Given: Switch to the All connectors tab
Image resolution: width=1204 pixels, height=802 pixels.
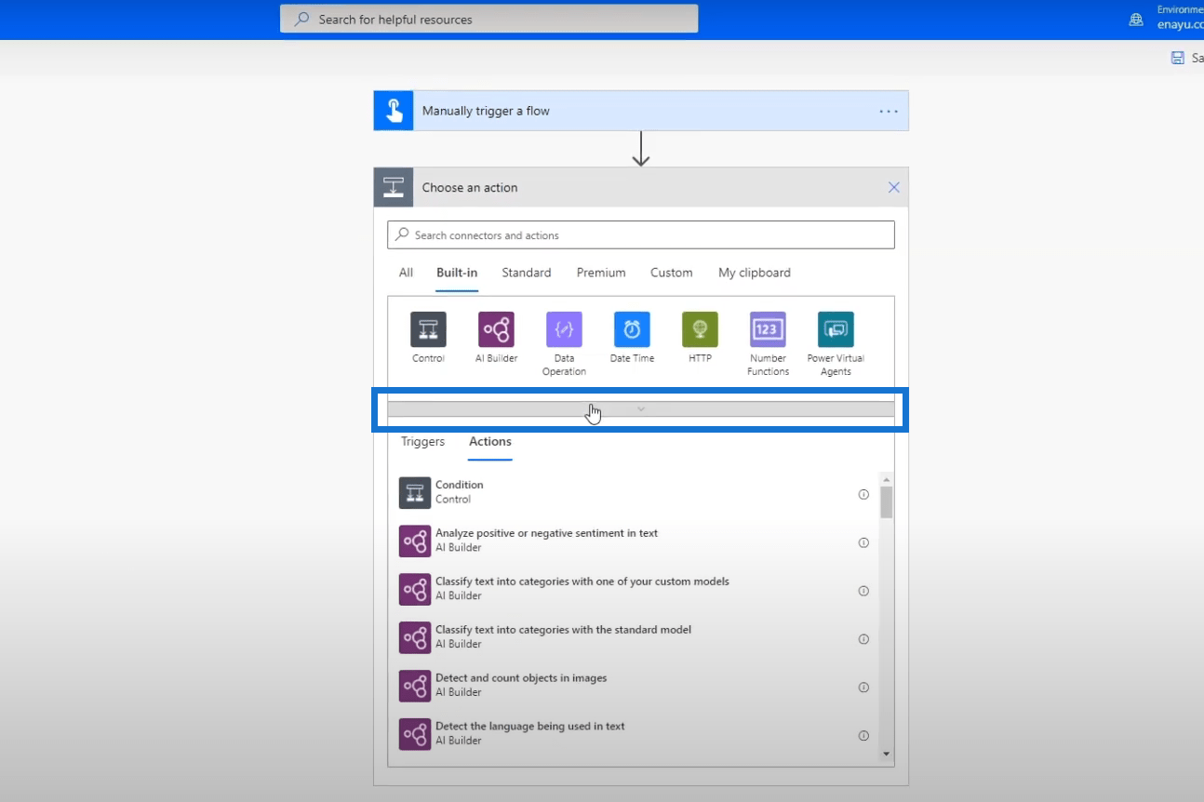Looking at the screenshot, I should (406, 273).
